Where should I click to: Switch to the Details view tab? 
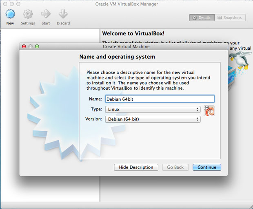202,18
